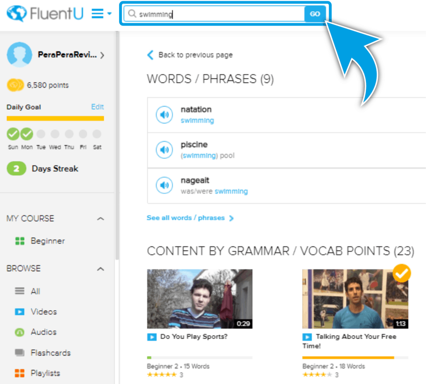Click the blue Videos play icon

pyautogui.click(x=20, y=312)
